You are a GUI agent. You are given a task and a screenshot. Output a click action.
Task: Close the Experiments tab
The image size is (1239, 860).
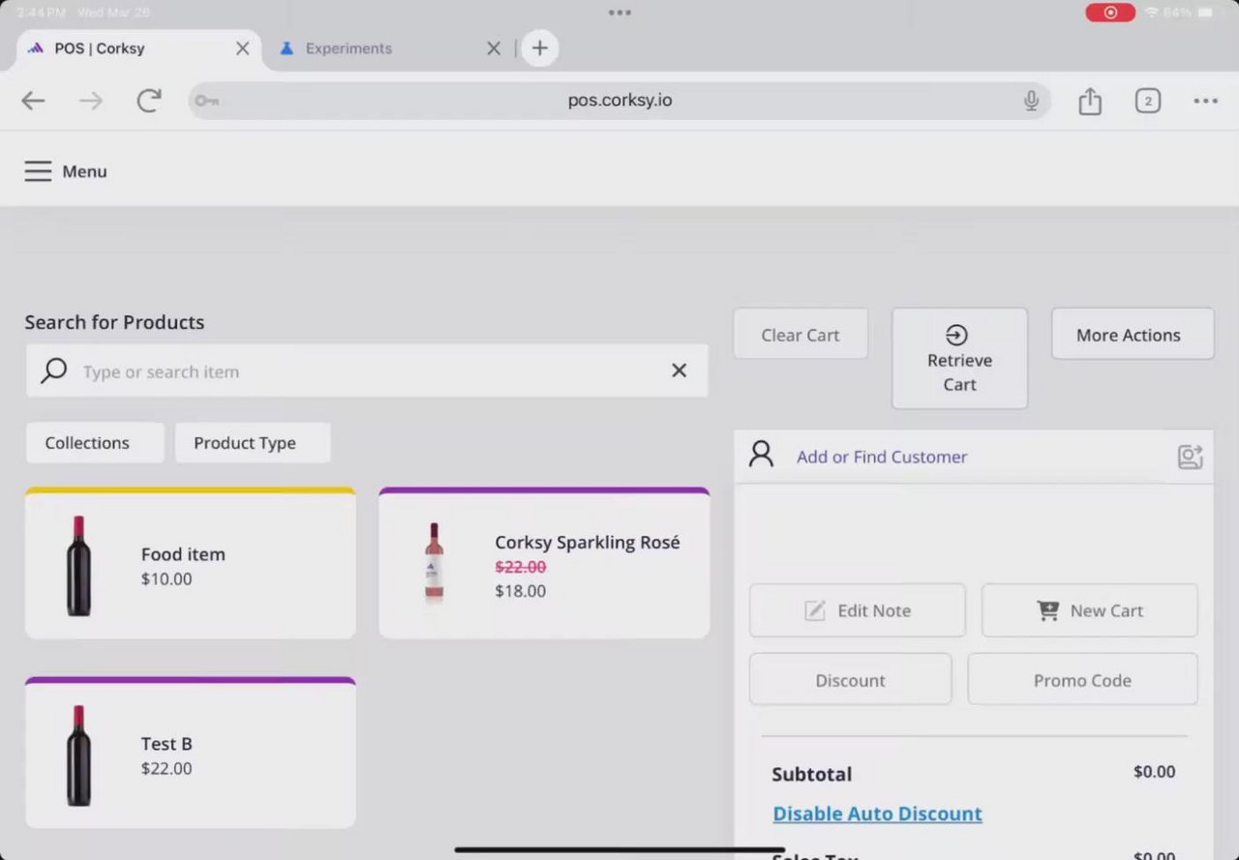(x=494, y=48)
